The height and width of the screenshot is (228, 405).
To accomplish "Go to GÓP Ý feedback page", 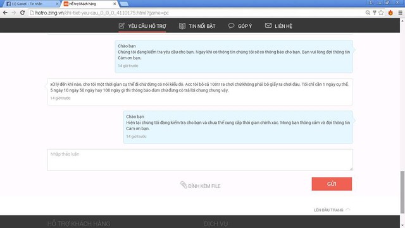I will pyautogui.click(x=240, y=26).
